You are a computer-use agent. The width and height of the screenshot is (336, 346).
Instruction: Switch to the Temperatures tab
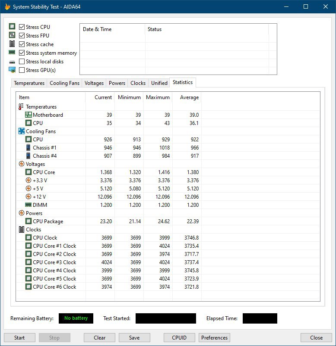pos(29,83)
